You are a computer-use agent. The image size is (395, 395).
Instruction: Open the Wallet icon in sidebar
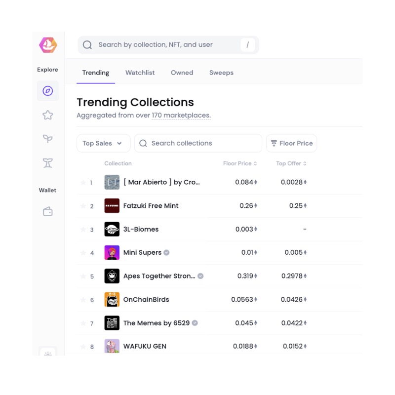(x=47, y=212)
